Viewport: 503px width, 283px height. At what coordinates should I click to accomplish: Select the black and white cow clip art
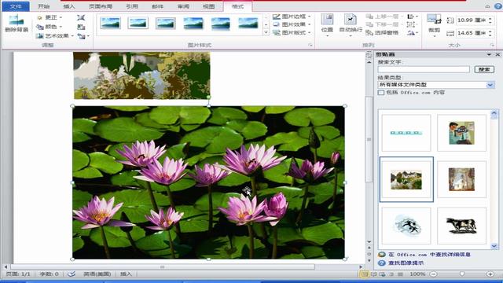tap(461, 226)
